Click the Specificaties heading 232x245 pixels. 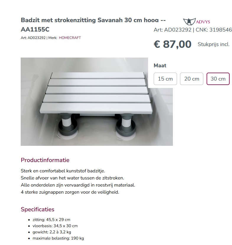pos(37,209)
